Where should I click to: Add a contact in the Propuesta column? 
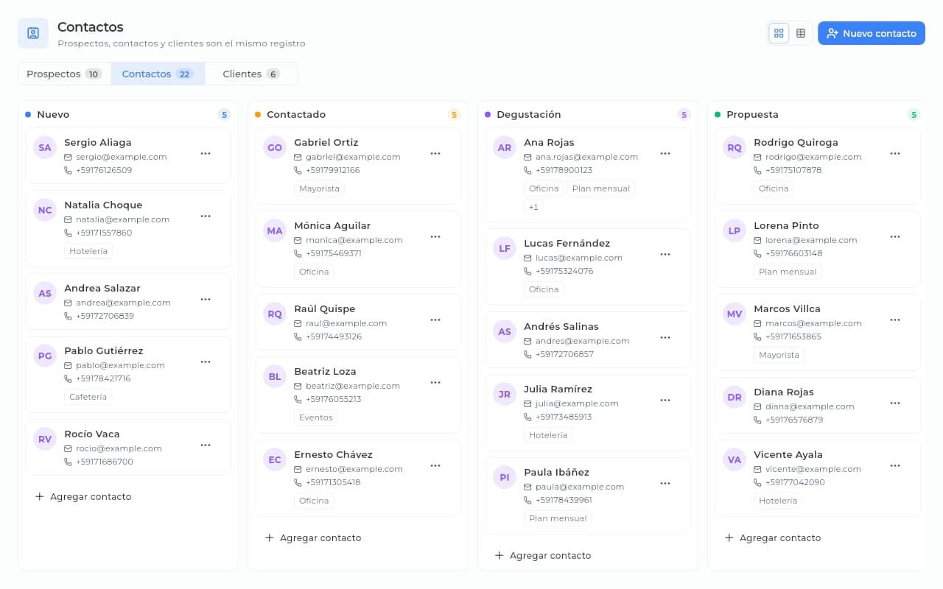point(772,537)
